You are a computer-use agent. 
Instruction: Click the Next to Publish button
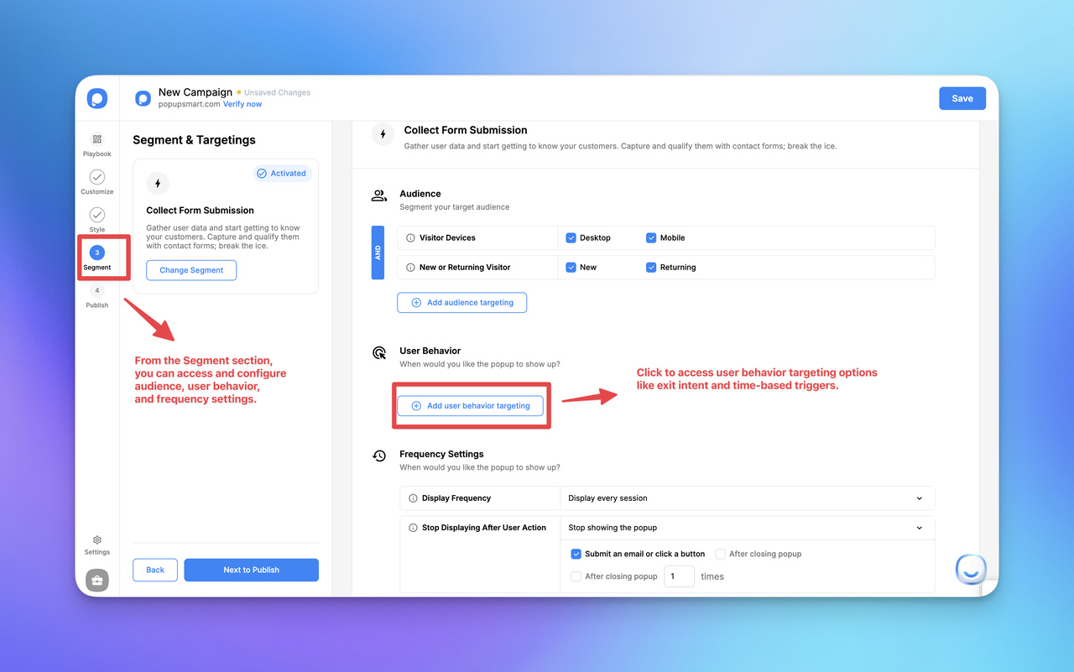(x=251, y=570)
